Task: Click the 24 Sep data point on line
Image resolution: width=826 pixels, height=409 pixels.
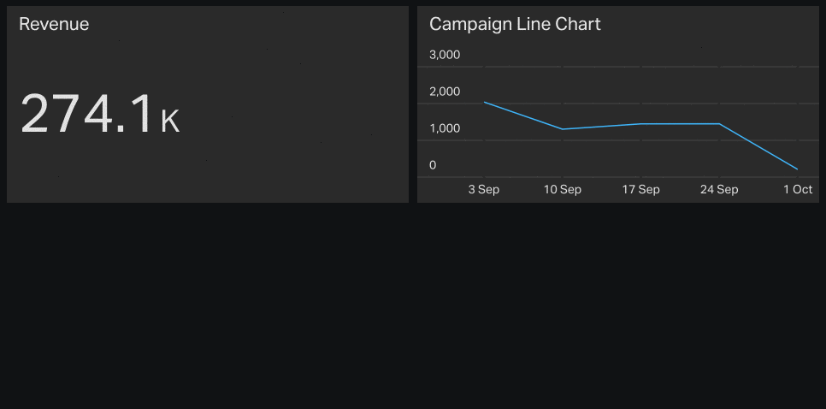Action: pos(720,124)
